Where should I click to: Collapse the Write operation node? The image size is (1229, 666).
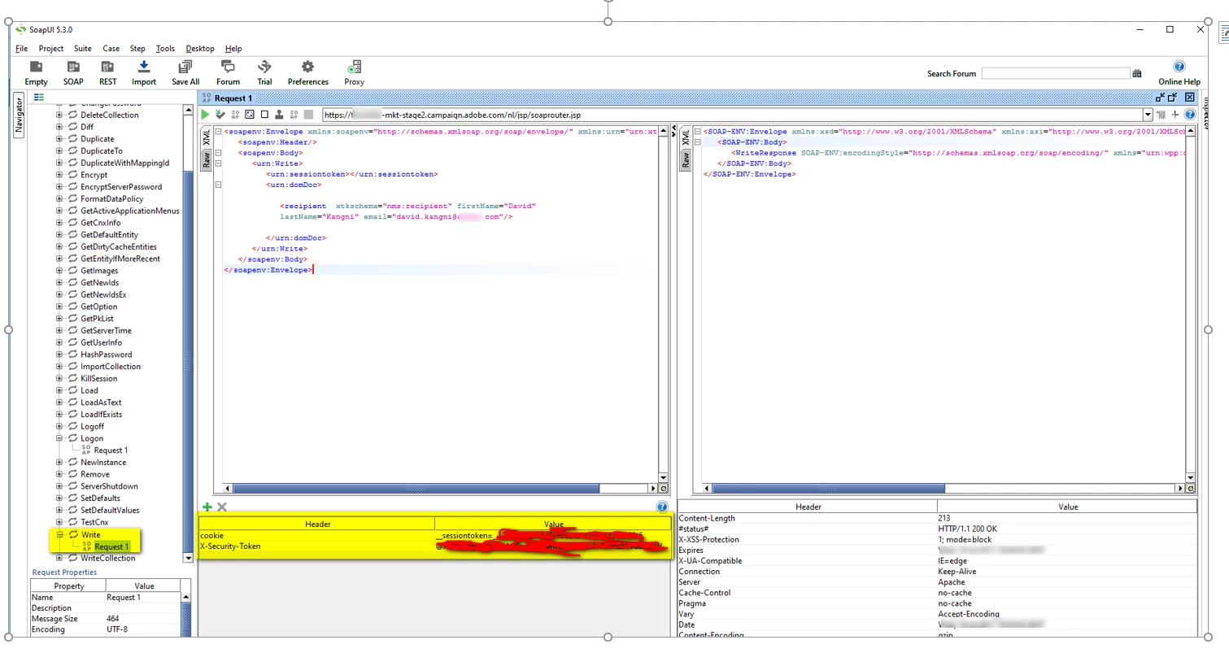click(59, 534)
